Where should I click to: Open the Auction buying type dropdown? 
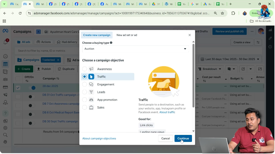pyautogui.click(x=135, y=49)
